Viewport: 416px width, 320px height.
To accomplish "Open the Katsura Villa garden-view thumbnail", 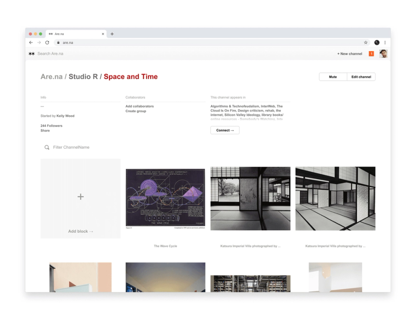I will 250,198.
